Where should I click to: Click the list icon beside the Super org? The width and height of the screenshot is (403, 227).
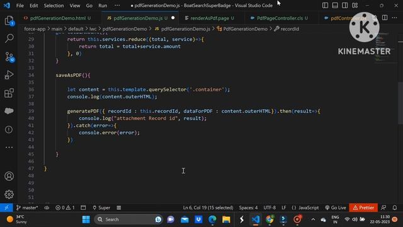click(x=119, y=207)
